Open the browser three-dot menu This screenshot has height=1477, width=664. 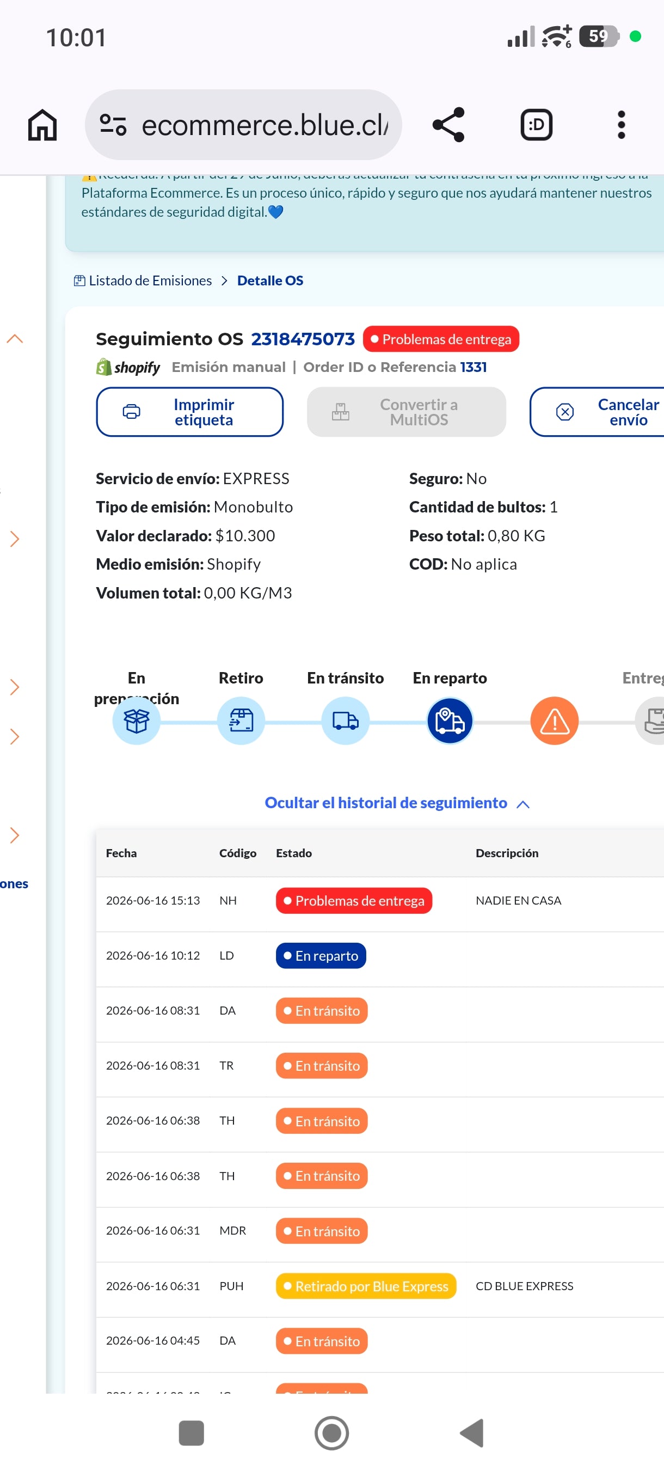(621, 124)
